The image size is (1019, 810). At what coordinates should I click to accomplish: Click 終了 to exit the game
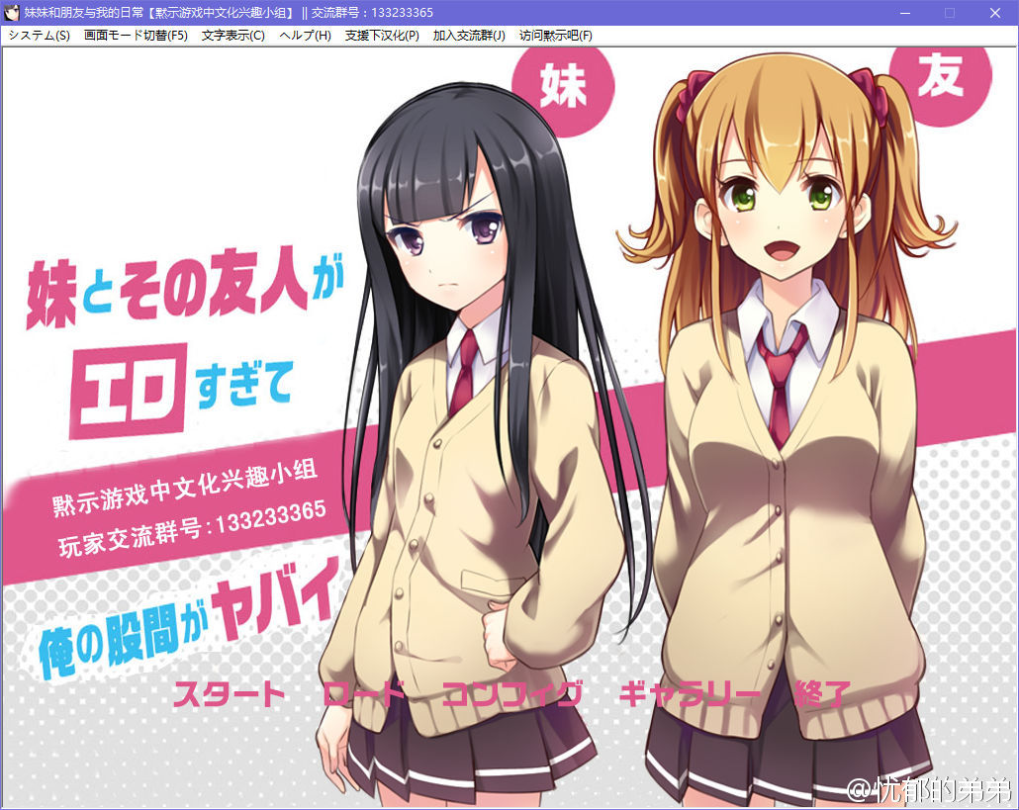coord(821,693)
